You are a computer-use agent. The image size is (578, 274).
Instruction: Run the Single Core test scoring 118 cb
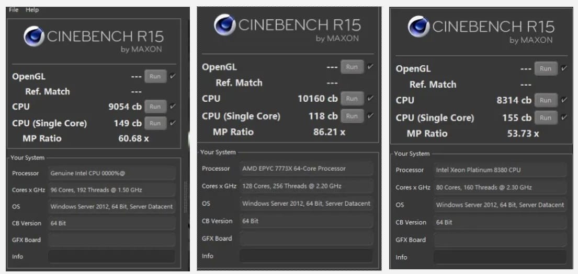(x=352, y=116)
